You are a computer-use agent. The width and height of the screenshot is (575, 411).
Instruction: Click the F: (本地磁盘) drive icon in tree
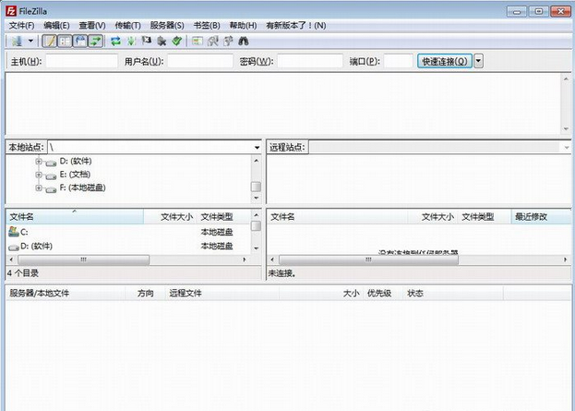51,189
